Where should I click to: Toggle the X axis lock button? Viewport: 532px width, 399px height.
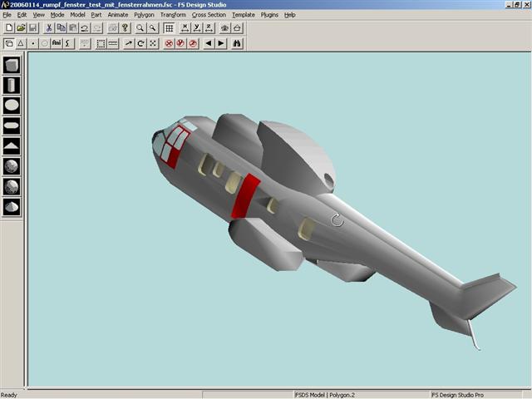pyautogui.click(x=185, y=28)
